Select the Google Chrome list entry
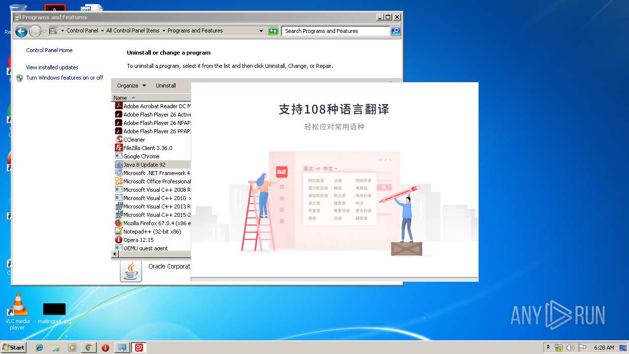The height and width of the screenshot is (354, 629). [x=153, y=156]
